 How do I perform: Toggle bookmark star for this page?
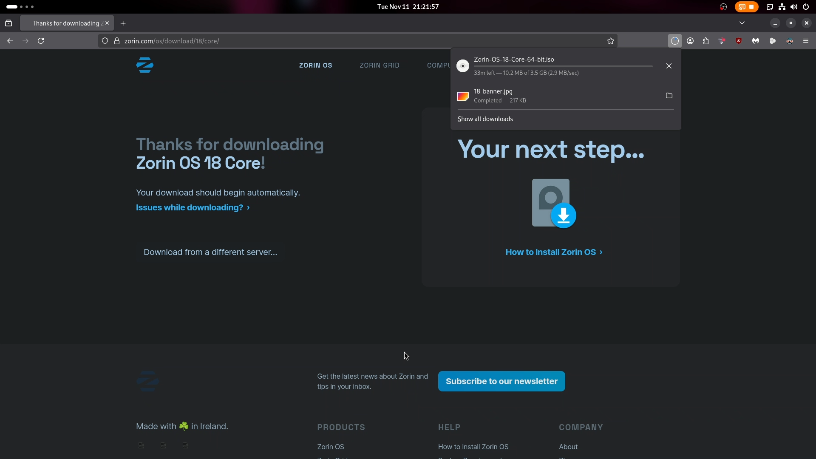coord(611,41)
